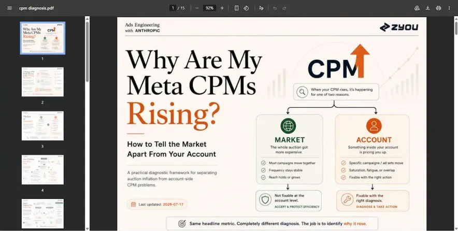This screenshot has height=231, width=458.
Task: Click the shield icon in Not fixable box
Action: [x=265, y=200]
